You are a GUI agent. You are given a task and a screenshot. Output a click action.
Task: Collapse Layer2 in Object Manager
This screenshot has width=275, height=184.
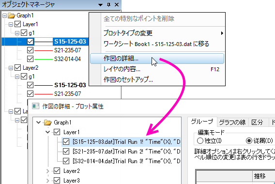tap(11, 68)
